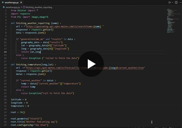Click the 'lat = geography_data[0]["latitude"]' line
This screenshot has height=128, width=182.
[x=44, y=45]
